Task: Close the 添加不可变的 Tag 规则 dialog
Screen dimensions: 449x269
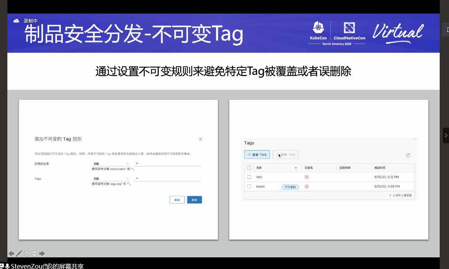Action: coord(200,139)
